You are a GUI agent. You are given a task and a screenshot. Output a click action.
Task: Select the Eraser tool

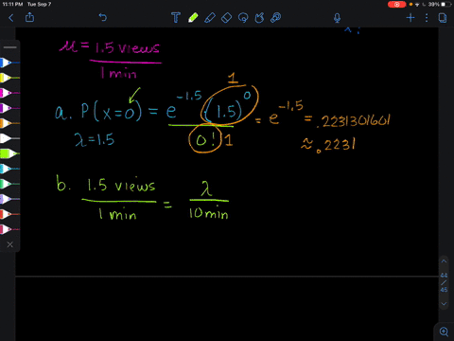click(226, 18)
